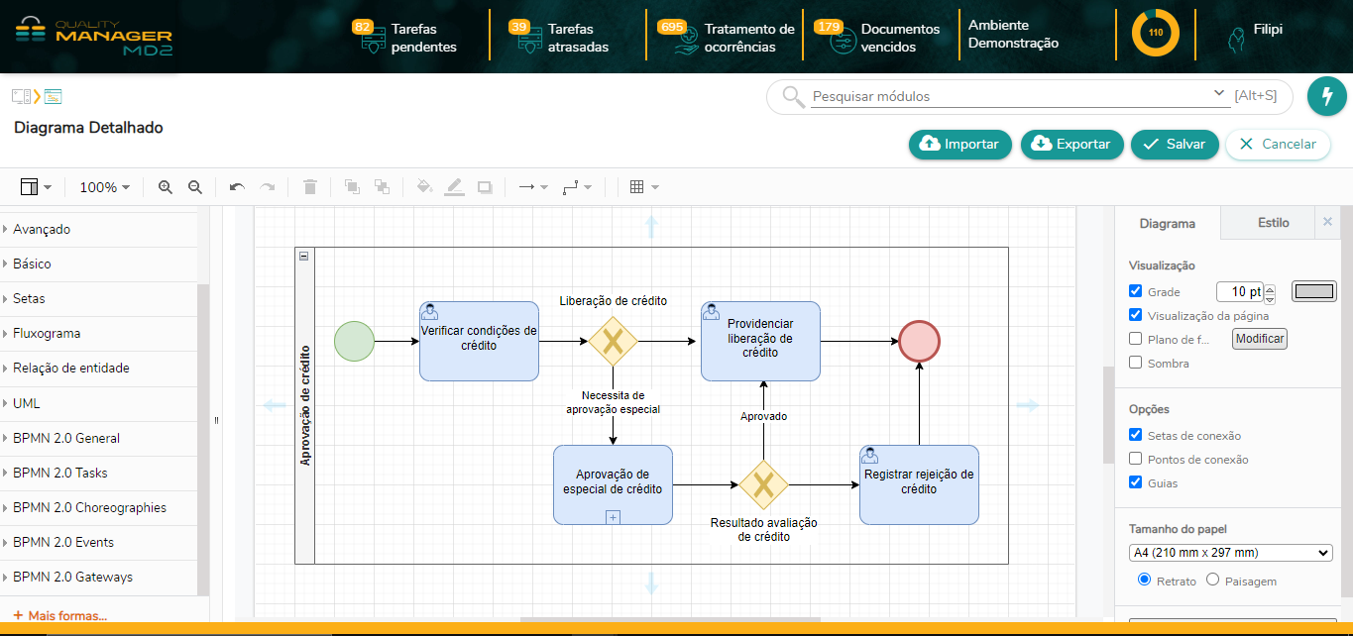Image resolution: width=1353 pixels, height=636 pixels.
Task: Select the Zoom Out tool
Action: click(194, 186)
